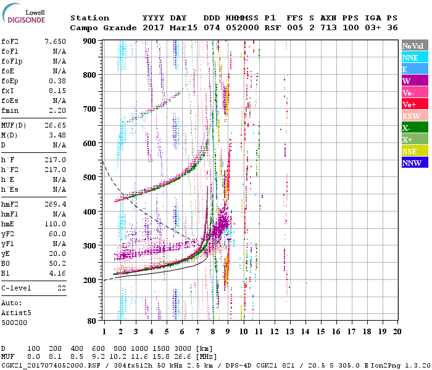Pick the W purple legend swatch

(x=415, y=81)
